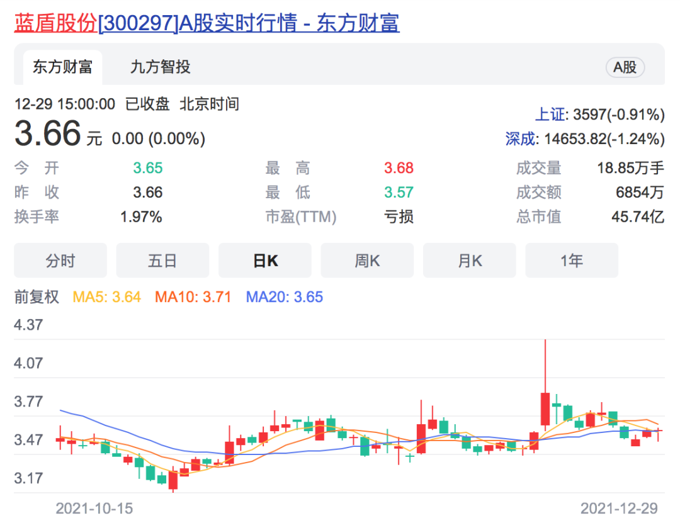Switch chart to 分时 view
This screenshot has width=680, height=523.
pos(60,260)
